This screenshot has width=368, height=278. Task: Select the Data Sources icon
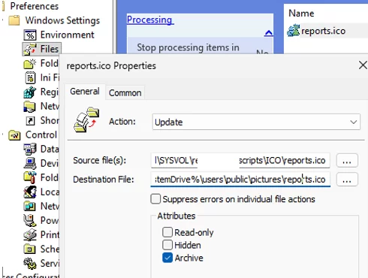pos(30,149)
